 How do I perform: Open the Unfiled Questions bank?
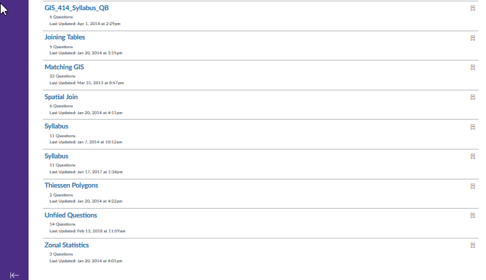click(x=71, y=215)
